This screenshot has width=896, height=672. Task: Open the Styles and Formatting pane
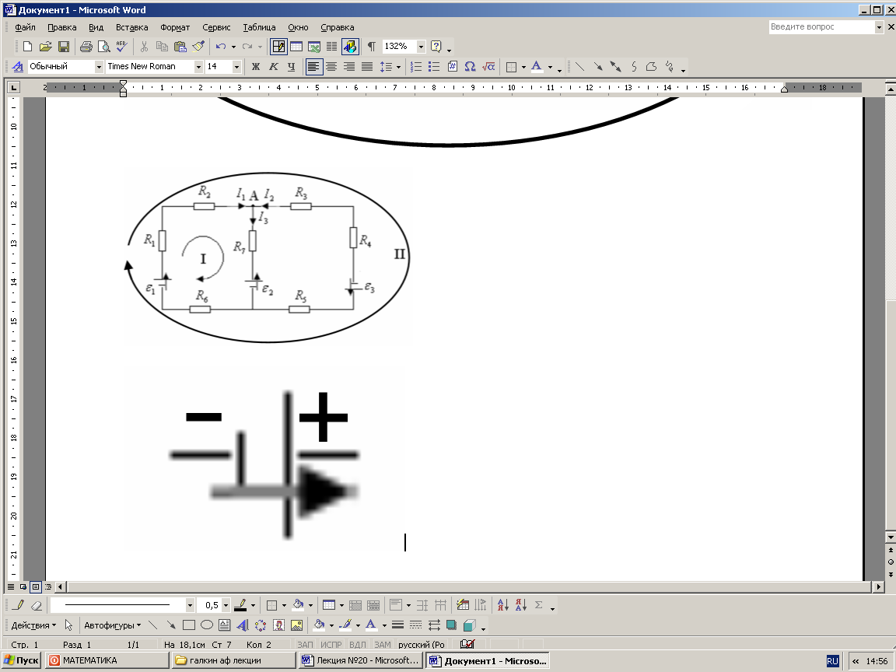[18, 67]
